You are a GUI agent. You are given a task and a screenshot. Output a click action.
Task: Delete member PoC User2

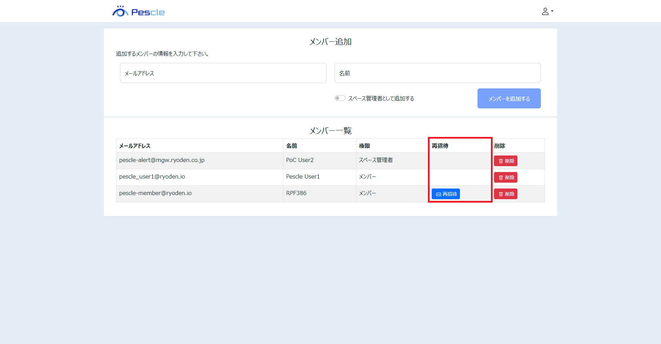[505, 161]
